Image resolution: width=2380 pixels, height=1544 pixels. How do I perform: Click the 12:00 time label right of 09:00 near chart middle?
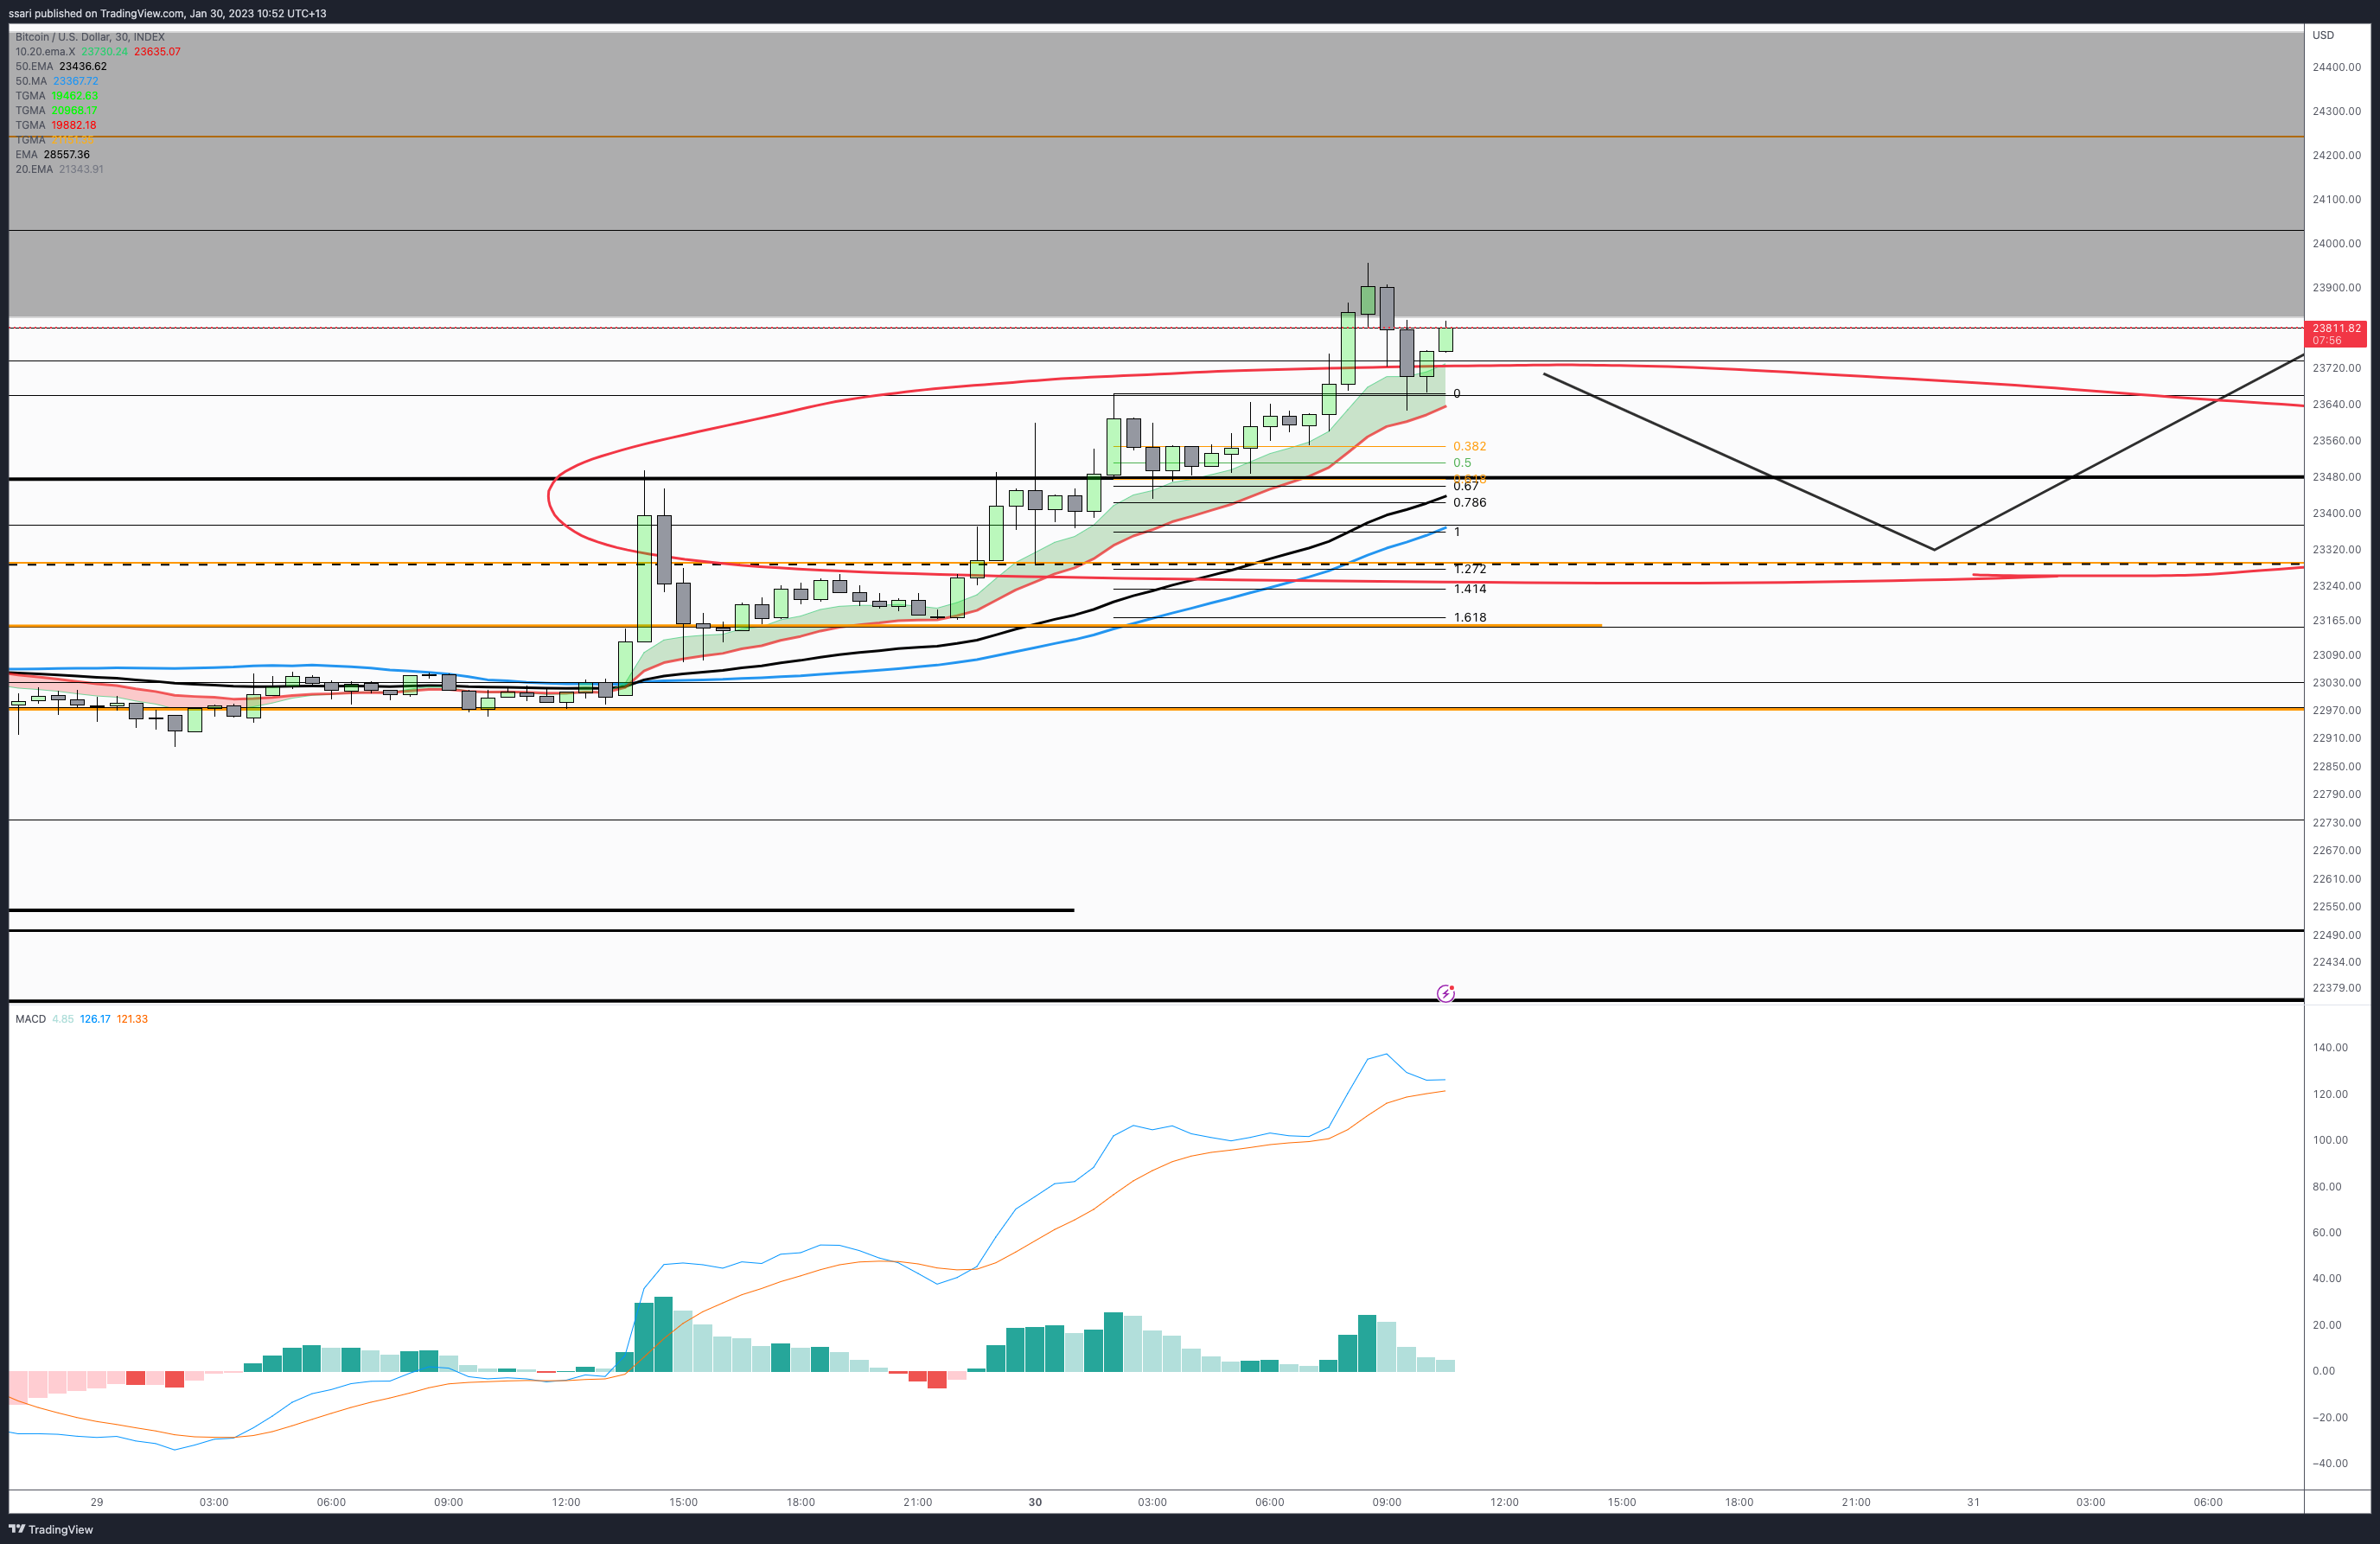click(x=1504, y=1502)
